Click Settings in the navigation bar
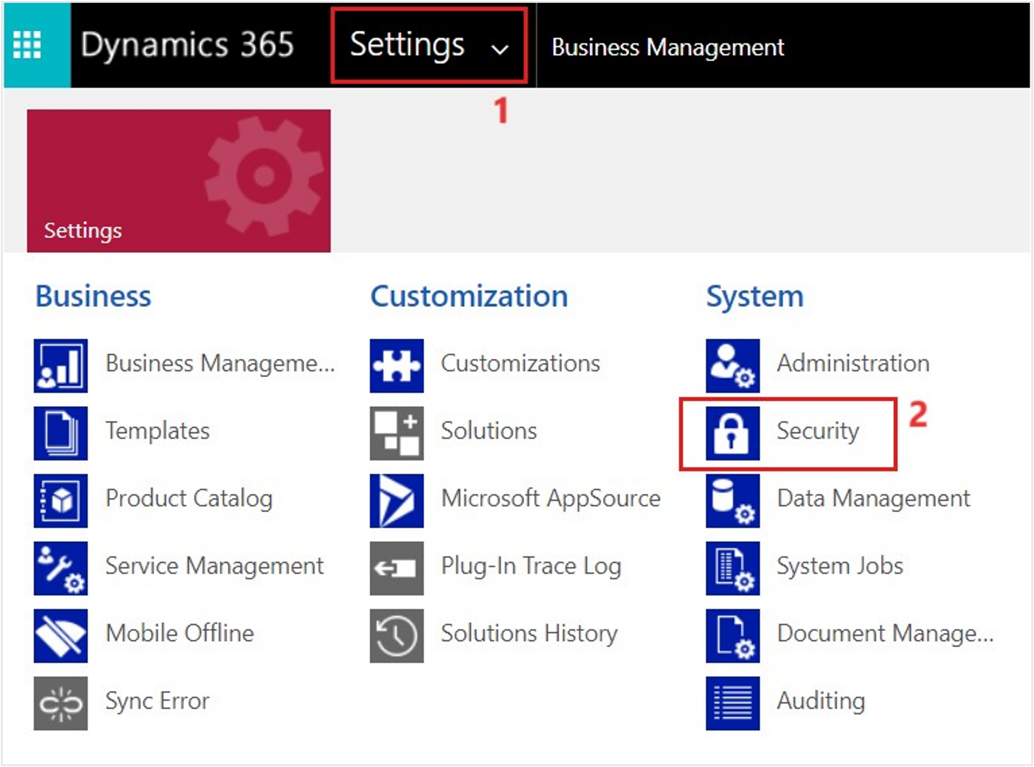1034x767 pixels. click(x=407, y=45)
